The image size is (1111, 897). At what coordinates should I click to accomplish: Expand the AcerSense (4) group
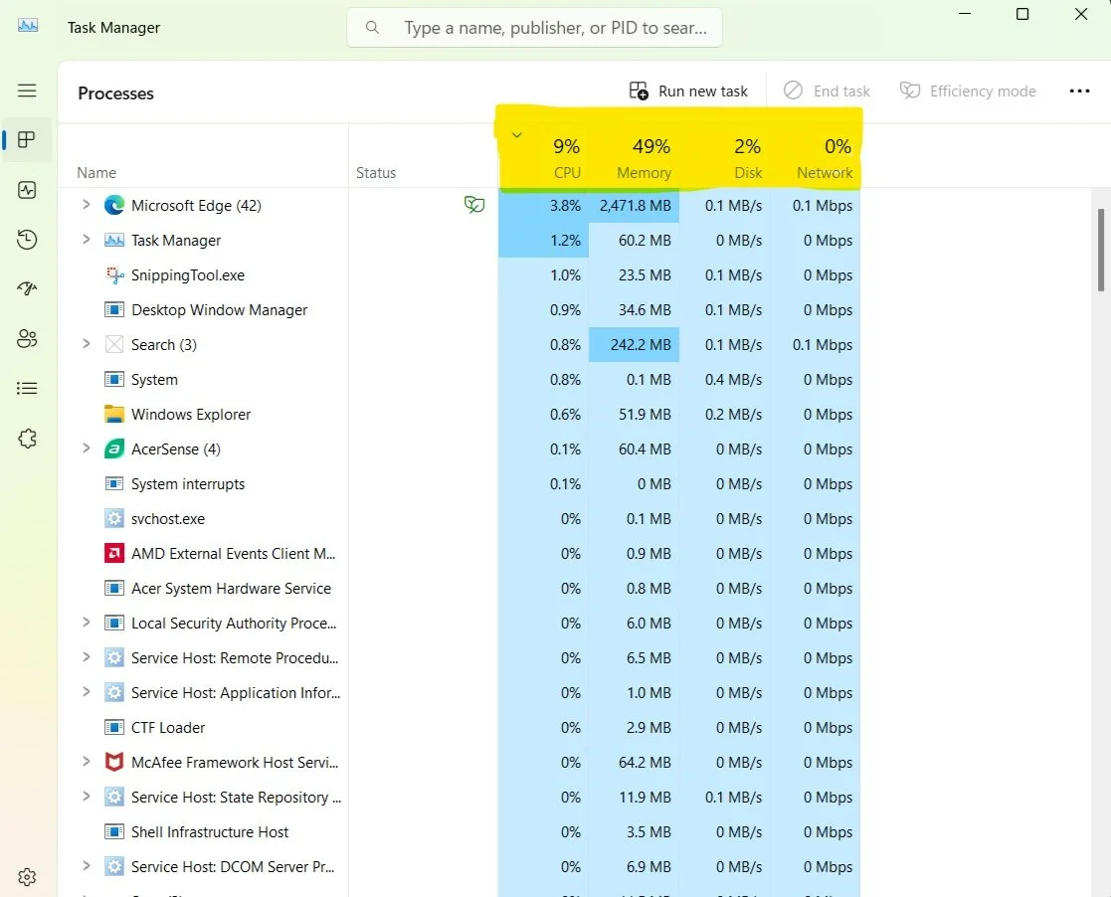[87, 448]
